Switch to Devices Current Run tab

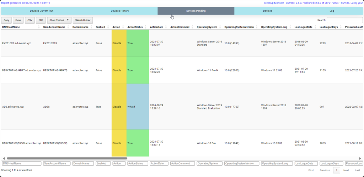pos(41,11)
